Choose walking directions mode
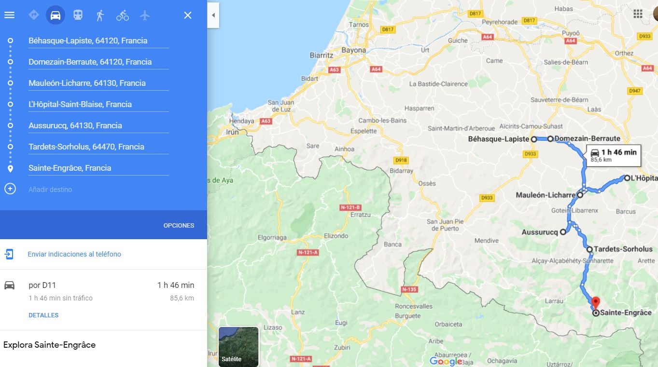Image resolution: width=658 pixels, height=367 pixels. click(100, 15)
